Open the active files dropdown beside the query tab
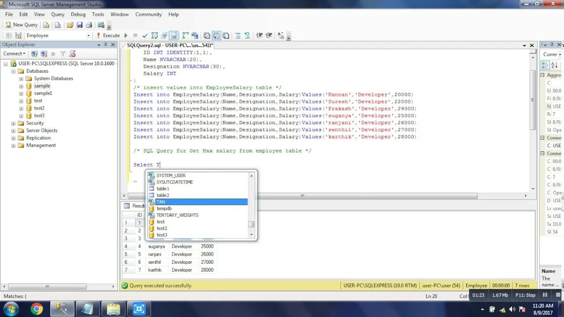 524,45
